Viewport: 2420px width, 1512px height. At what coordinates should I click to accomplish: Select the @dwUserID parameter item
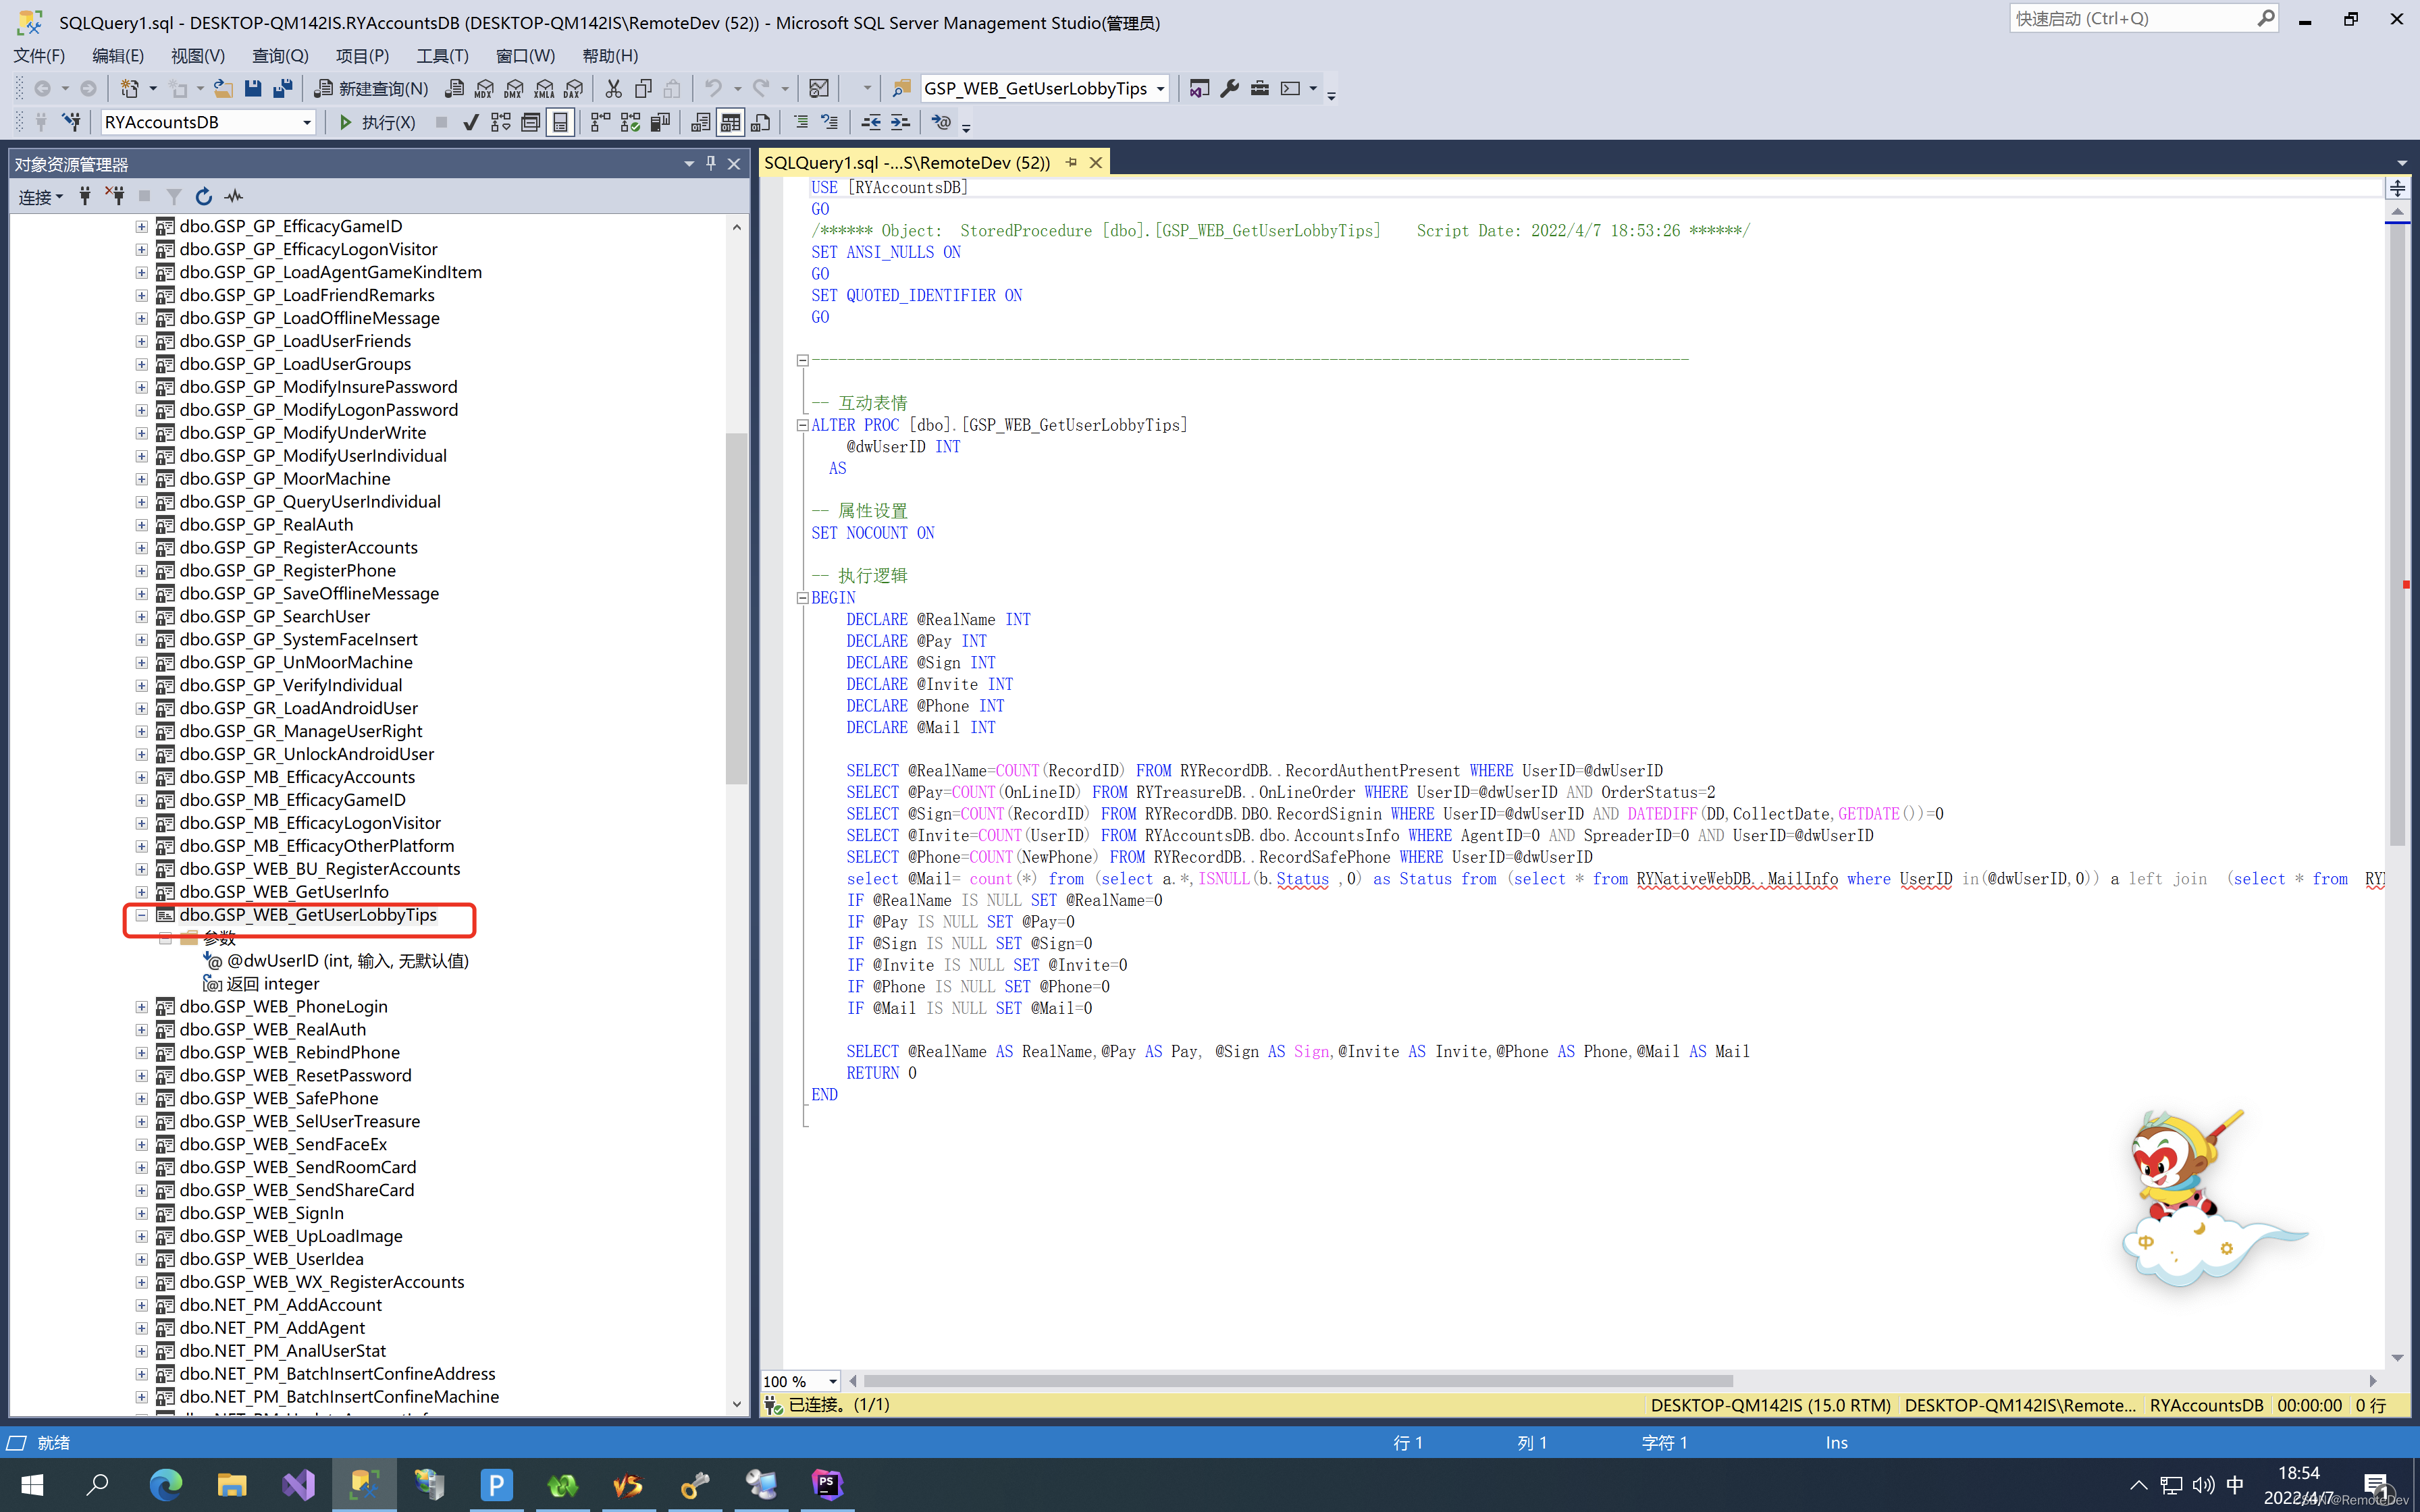coord(347,961)
